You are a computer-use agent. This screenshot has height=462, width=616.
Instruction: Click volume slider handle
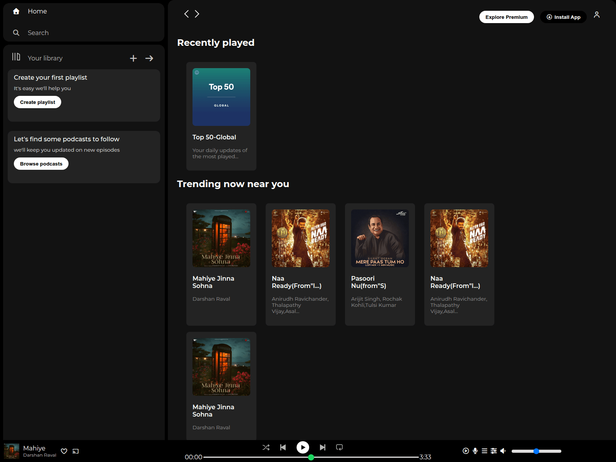coord(536,451)
